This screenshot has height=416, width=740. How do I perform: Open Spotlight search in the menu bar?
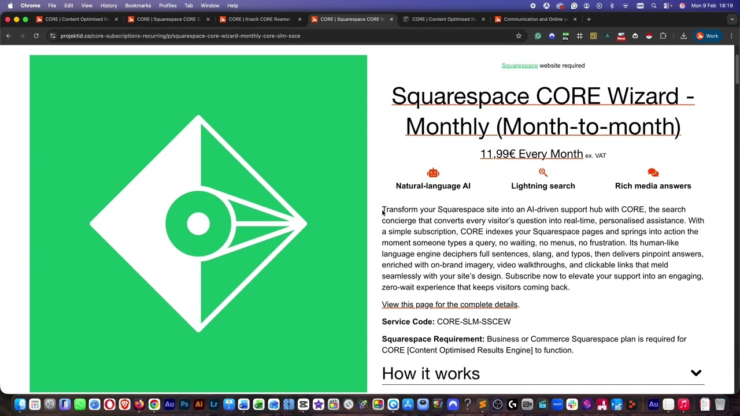654,5
